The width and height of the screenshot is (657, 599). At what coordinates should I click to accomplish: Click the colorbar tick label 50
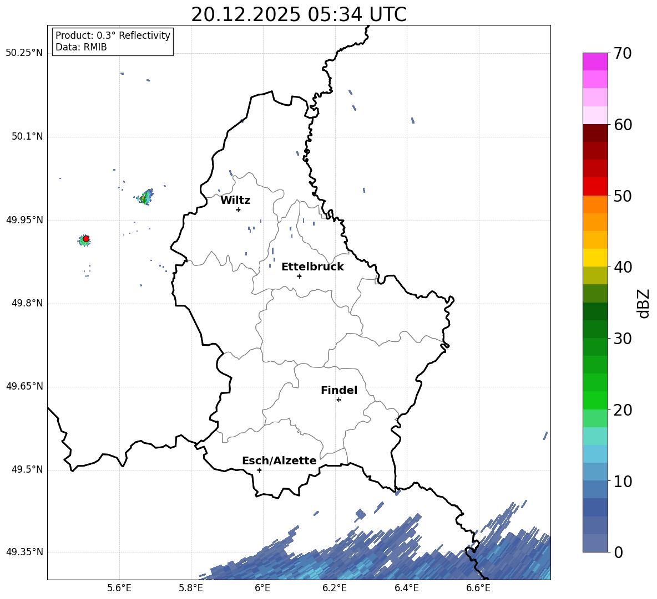(623, 196)
